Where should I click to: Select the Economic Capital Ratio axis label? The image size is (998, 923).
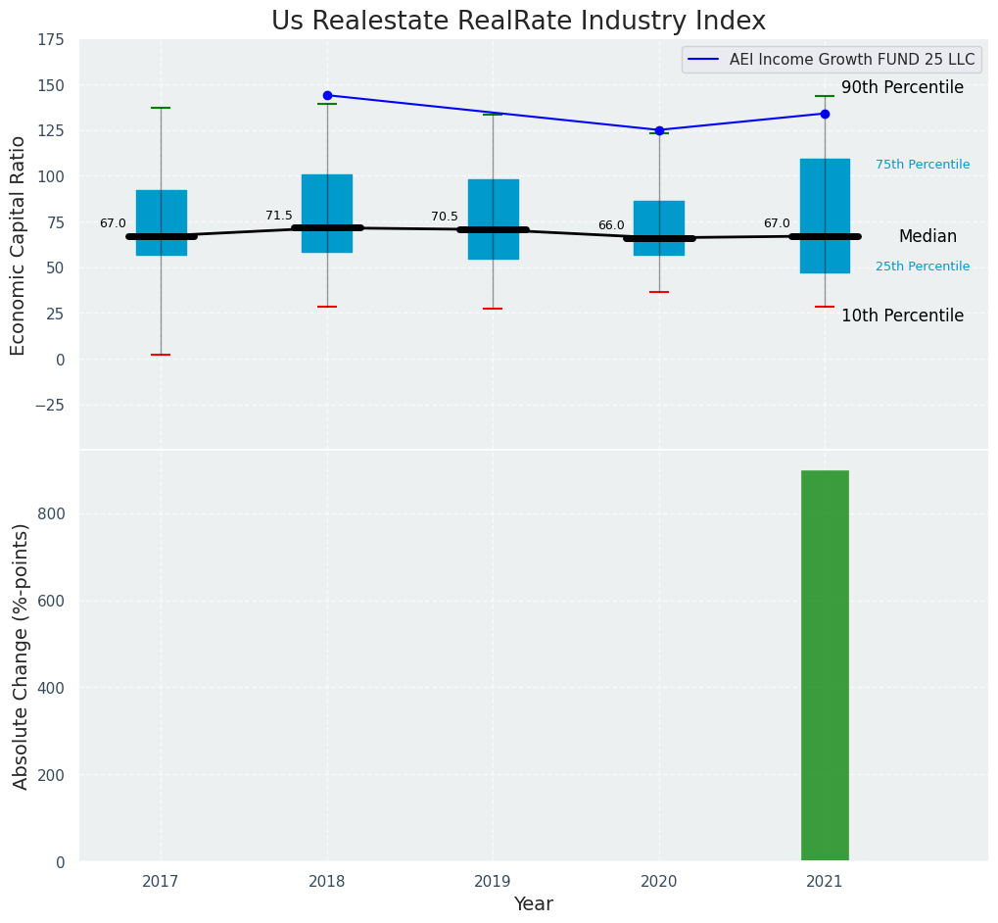point(19,245)
